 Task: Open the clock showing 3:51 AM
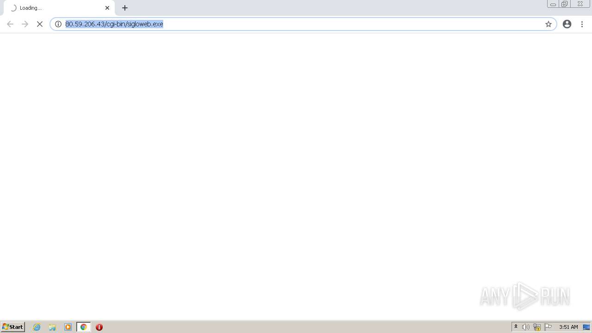tap(568, 327)
